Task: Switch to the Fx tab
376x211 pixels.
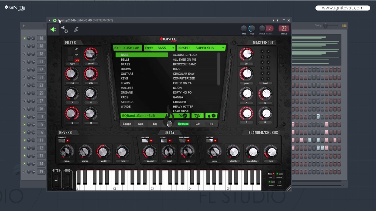Action: tap(211, 124)
